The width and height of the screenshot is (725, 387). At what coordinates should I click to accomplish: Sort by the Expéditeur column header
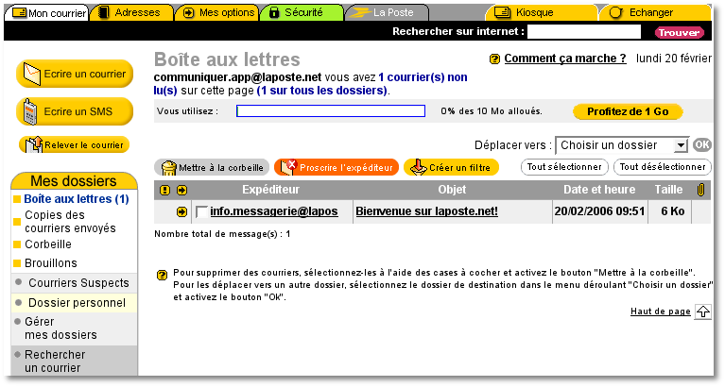(271, 190)
